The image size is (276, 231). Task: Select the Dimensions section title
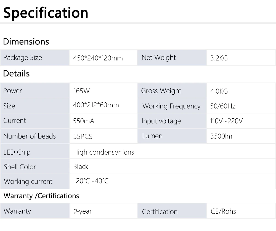pyautogui.click(x=26, y=42)
